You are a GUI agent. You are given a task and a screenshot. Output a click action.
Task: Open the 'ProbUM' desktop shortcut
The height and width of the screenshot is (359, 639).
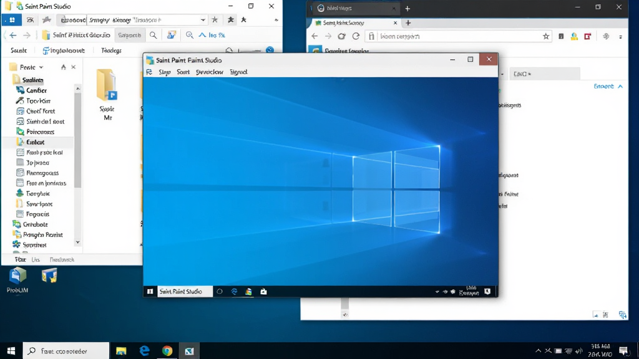pyautogui.click(x=17, y=280)
